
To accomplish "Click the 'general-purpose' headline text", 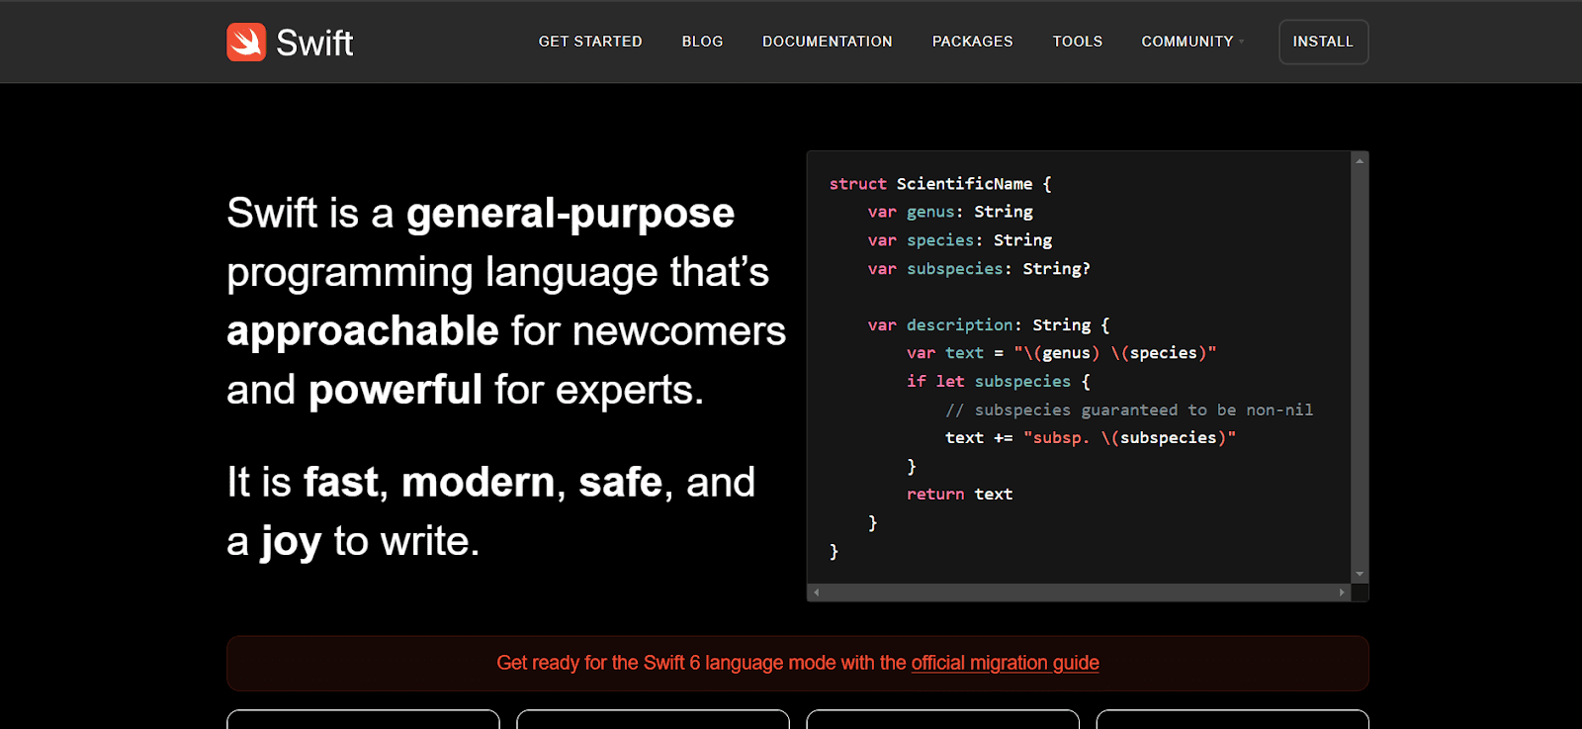I will [x=570, y=214].
